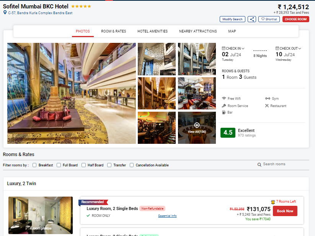This screenshot has height=236, width=315.
Task: Switch to the Photos tab
Action: click(83, 31)
